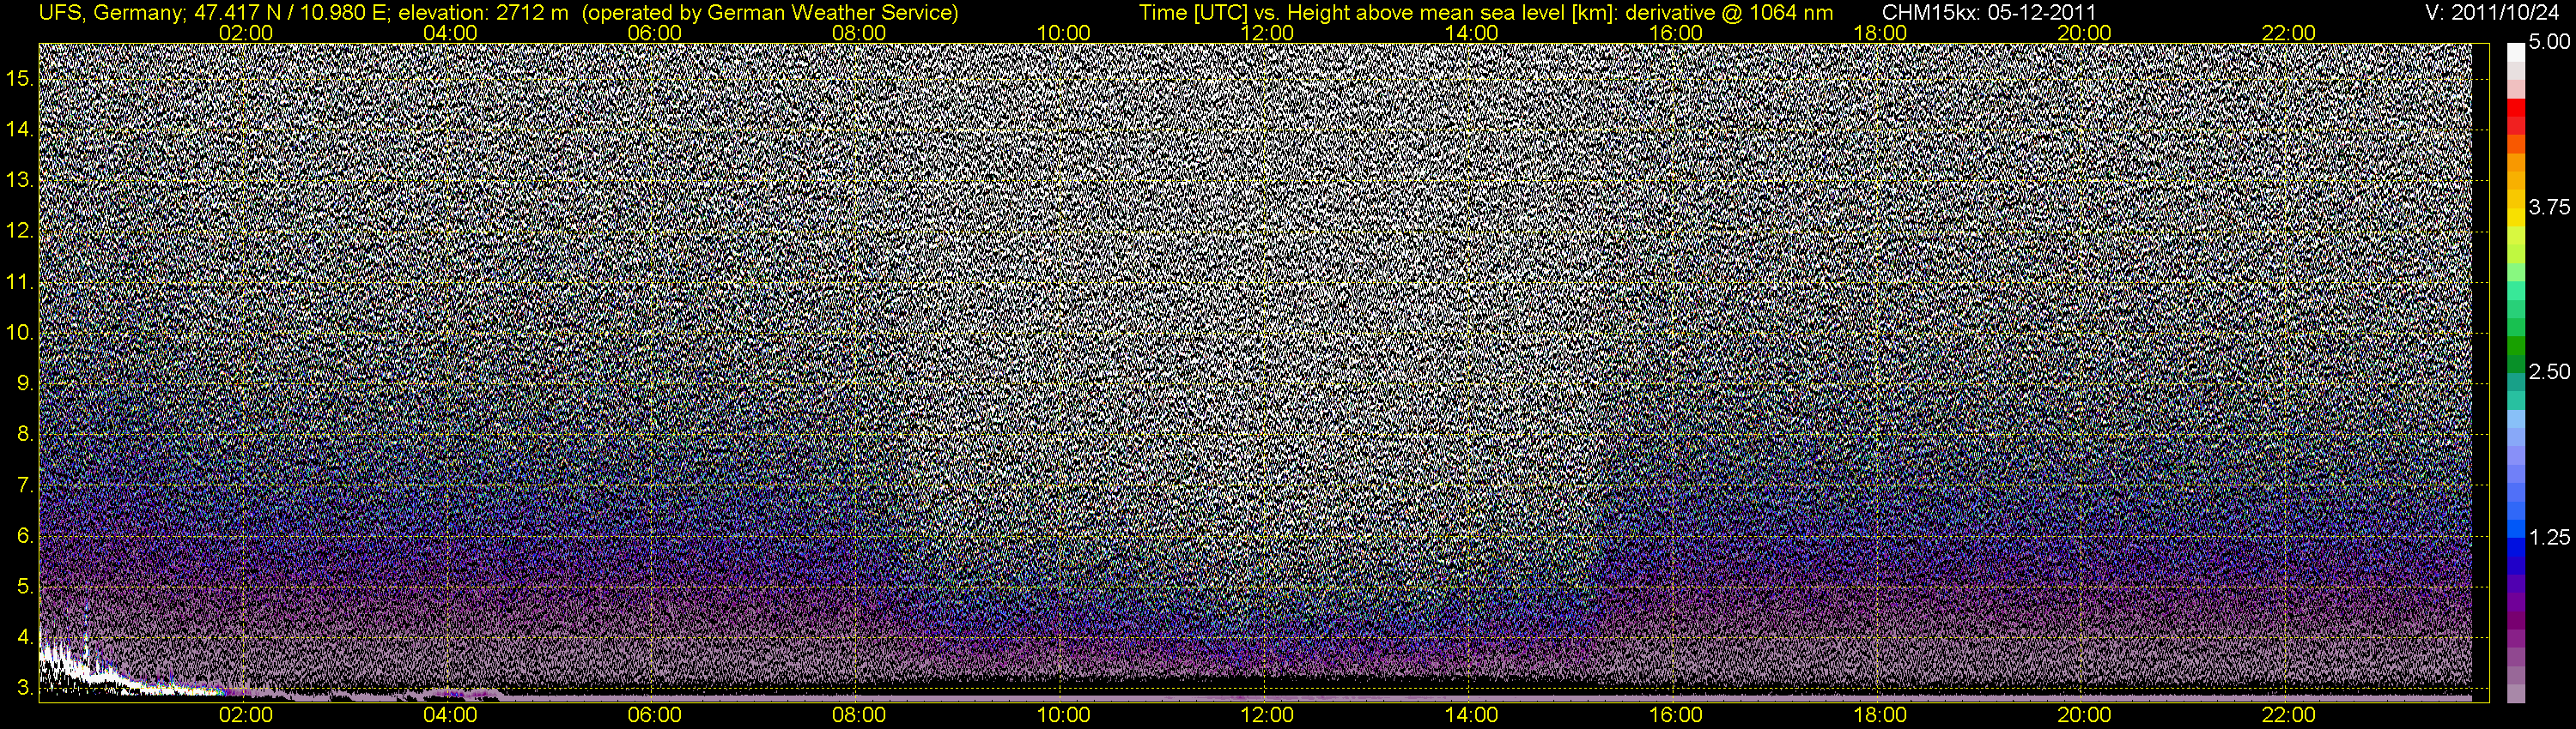Click the '22:00' label on the upper time axis
The width and height of the screenshot is (2576, 729).
[2288, 33]
